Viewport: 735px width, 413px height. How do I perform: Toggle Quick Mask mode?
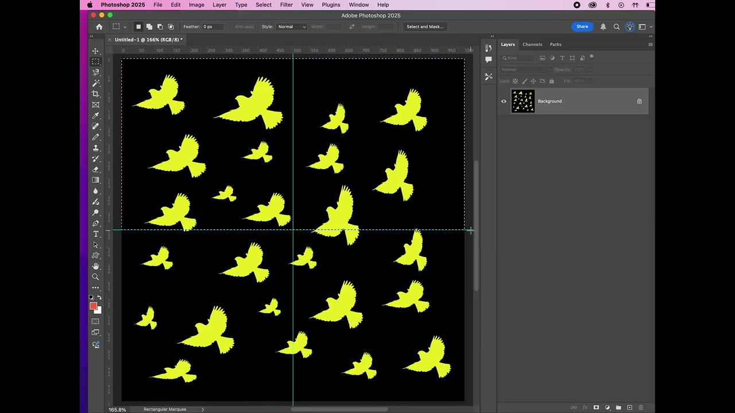point(95,321)
